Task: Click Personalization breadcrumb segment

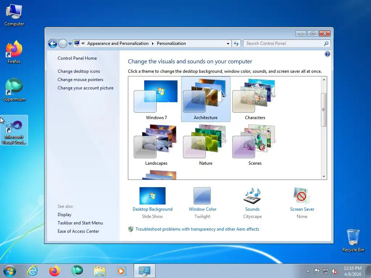Action: click(171, 43)
